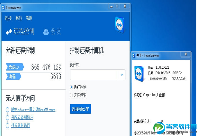Screen dimensions: 197x136
Task: Click circle beside 授权轻松访问
Action: [x=7, y=125]
